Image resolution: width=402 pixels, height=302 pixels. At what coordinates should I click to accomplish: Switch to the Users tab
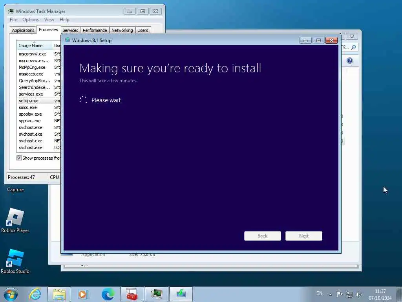tap(143, 30)
